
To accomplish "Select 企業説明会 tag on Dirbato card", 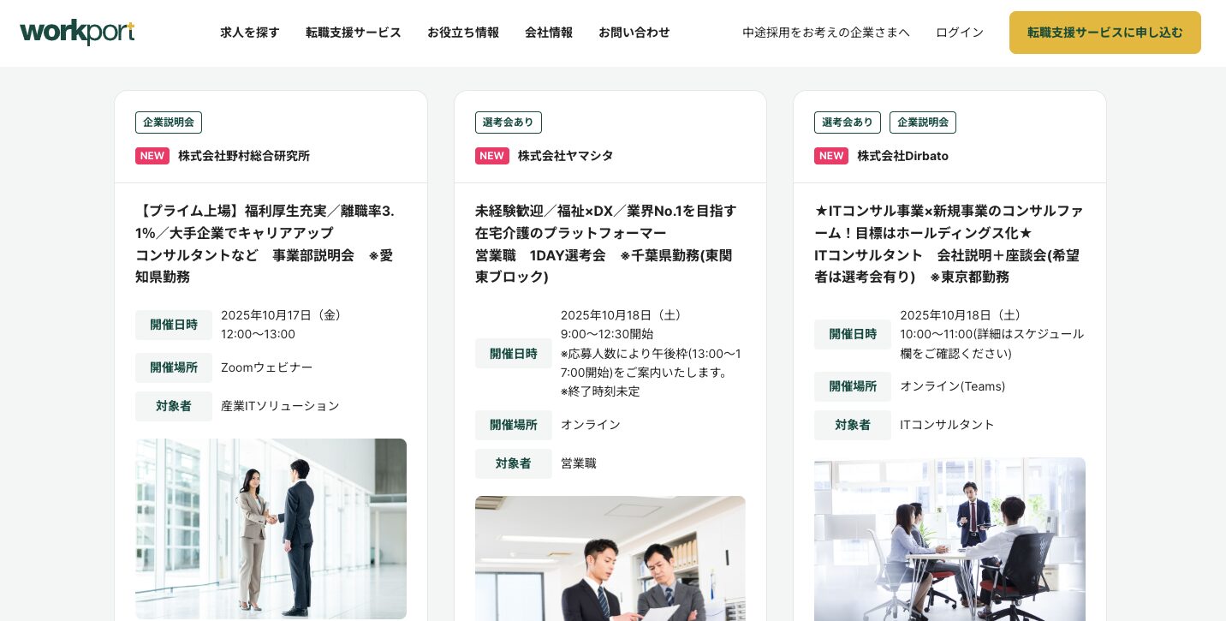I will (923, 122).
